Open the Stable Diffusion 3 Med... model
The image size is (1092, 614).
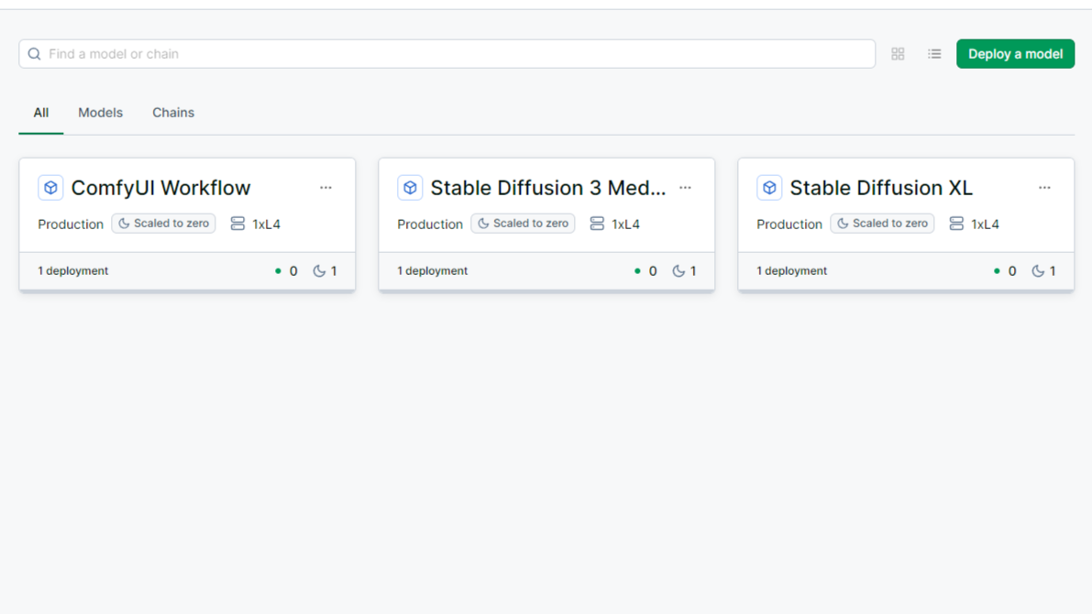pyautogui.click(x=548, y=187)
